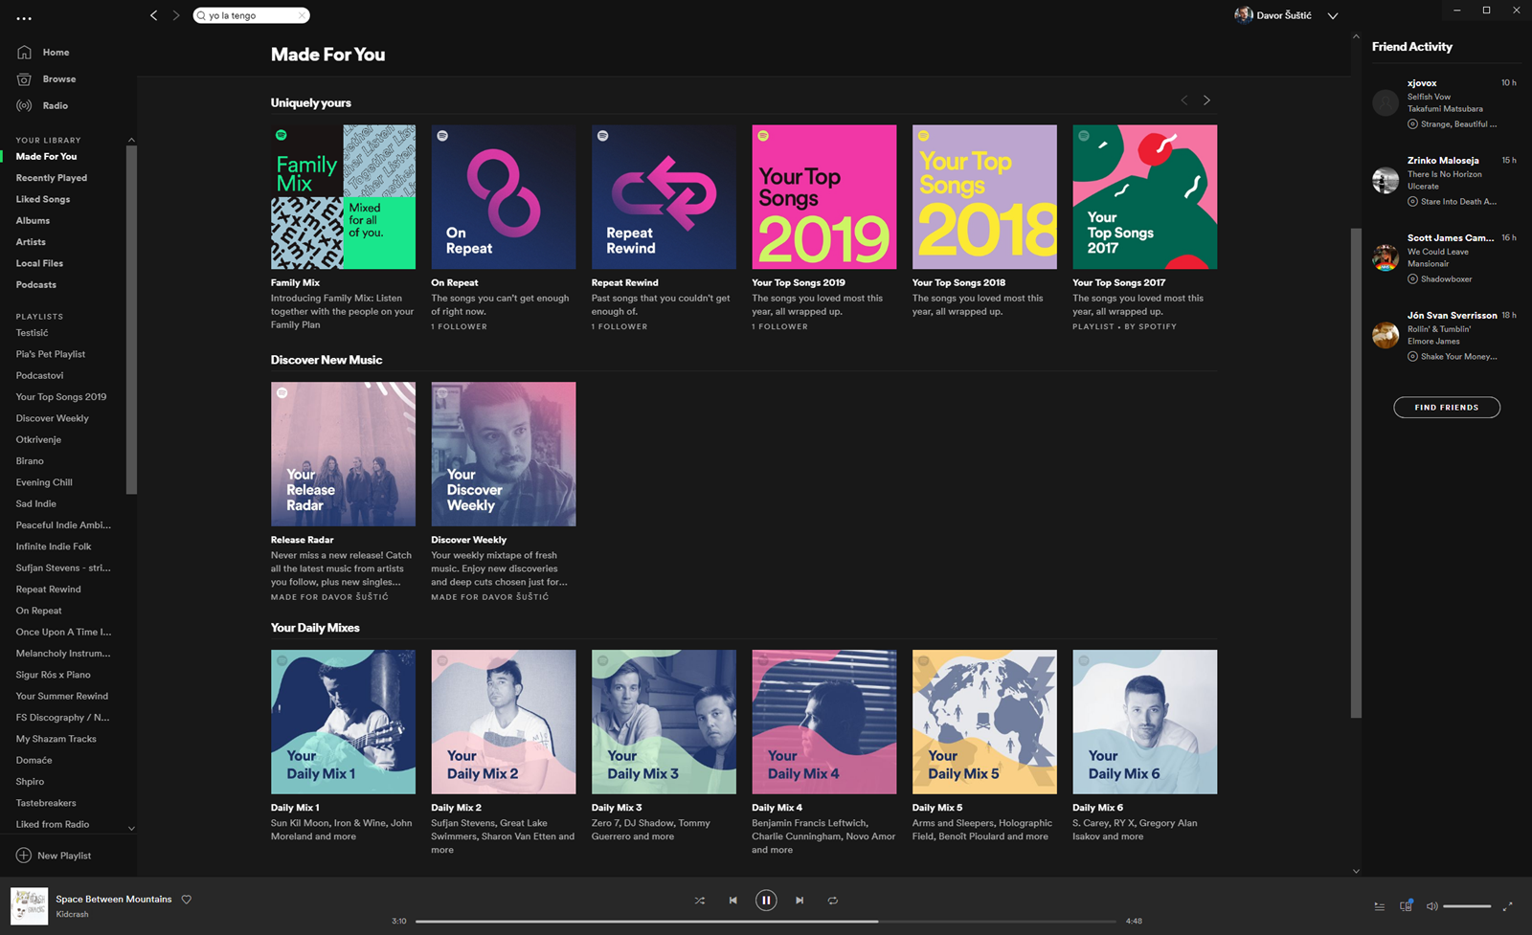The width and height of the screenshot is (1532, 935).
Task: Open the Daily Mix 3 cover
Action: [x=664, y=722]
